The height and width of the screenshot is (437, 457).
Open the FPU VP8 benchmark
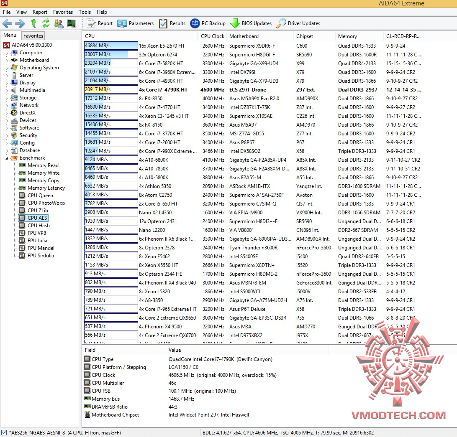(x=37, y=233)
